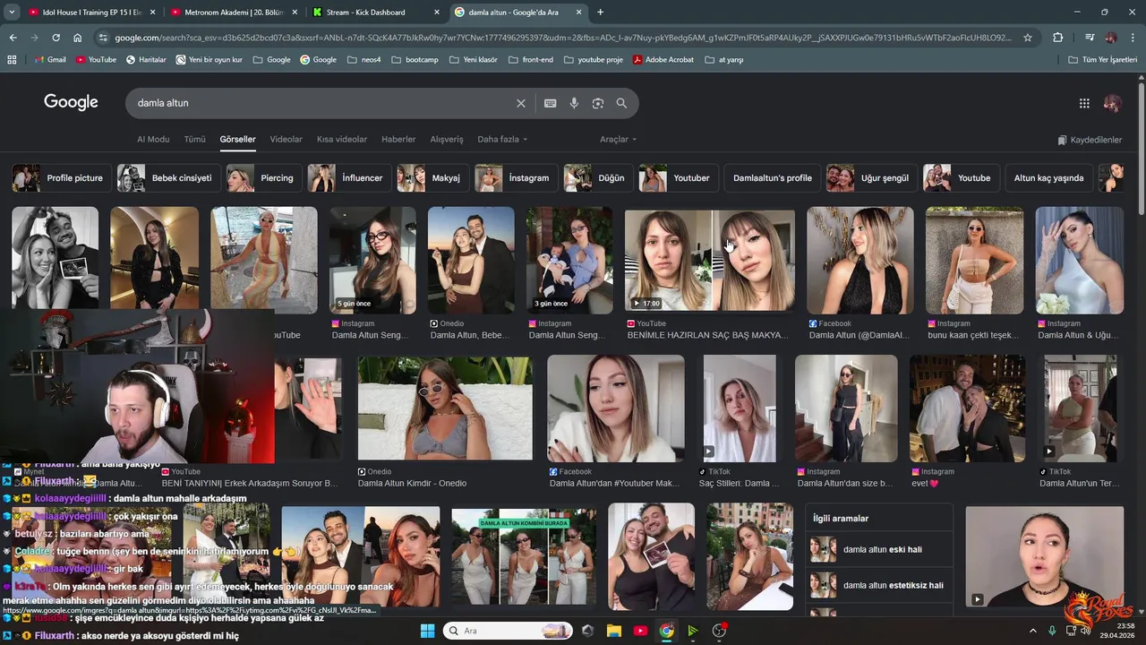Viewport: 1146px width, 645px height.
Task: Click the damla altun search input
Action: pos(322,103)
